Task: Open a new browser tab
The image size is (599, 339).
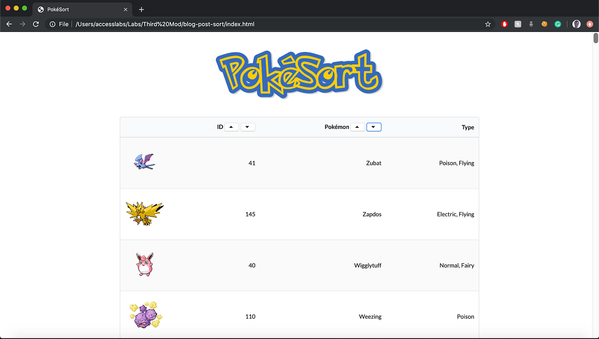Action: pyautogui.click(x=141, y=9)
